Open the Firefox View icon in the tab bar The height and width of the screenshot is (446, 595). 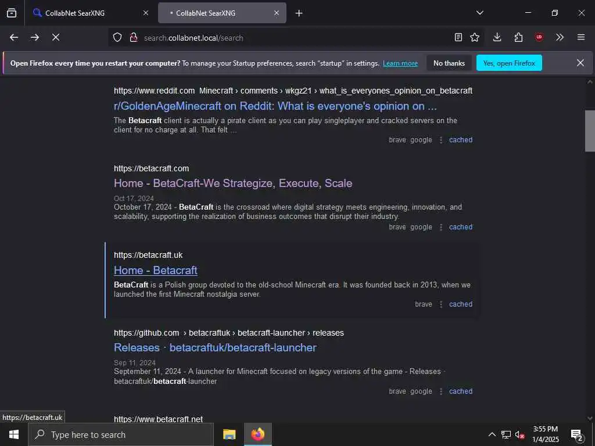point(12,13)
